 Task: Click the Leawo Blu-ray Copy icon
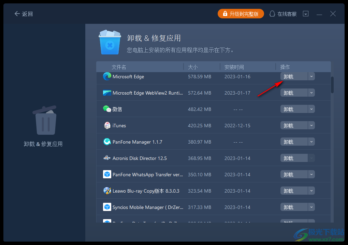point(107,191)
